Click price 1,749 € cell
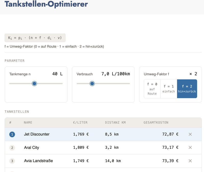Viewport: 204px width, 172px height. coord(81,161)
